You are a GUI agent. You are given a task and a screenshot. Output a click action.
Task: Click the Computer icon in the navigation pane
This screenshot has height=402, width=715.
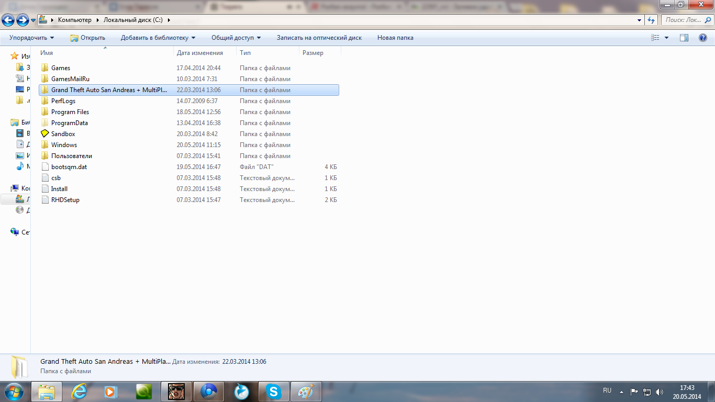pyautogui.click(x=15, y=188)
